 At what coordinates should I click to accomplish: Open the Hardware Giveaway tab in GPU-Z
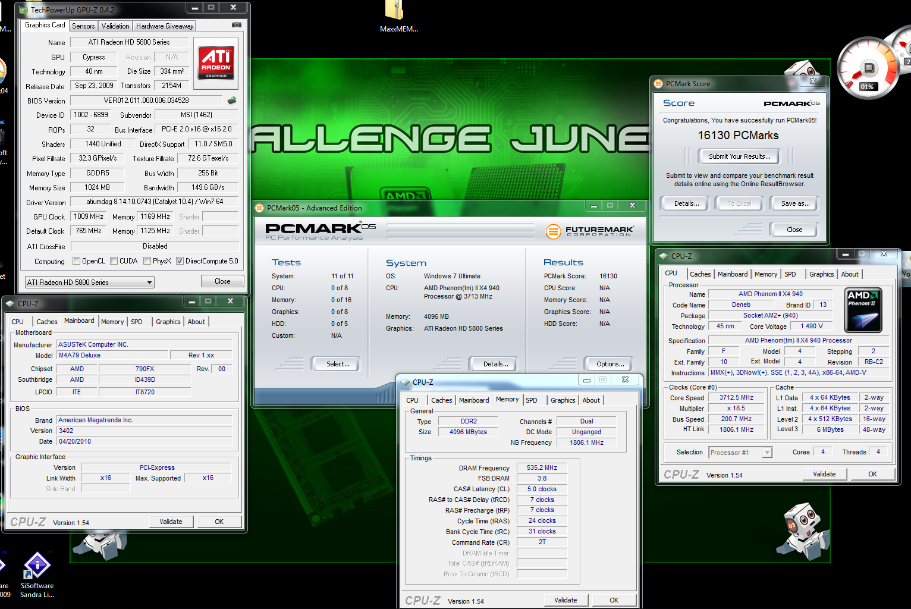click(165, 26)
